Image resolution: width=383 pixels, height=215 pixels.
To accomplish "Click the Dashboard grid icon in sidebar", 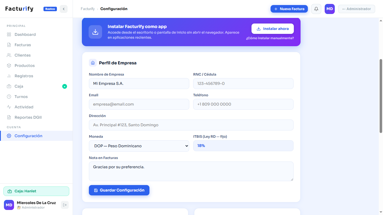I will [9, 34].
